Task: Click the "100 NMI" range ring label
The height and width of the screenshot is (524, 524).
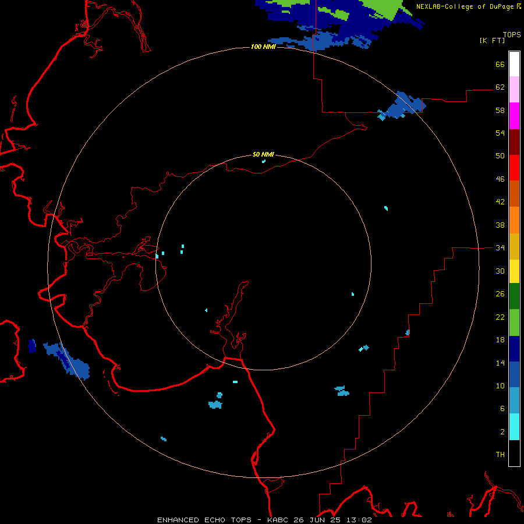Action: [x=263, y=47]
